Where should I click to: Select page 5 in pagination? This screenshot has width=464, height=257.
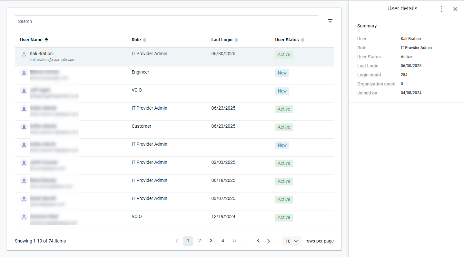click(x=234, y=241)
